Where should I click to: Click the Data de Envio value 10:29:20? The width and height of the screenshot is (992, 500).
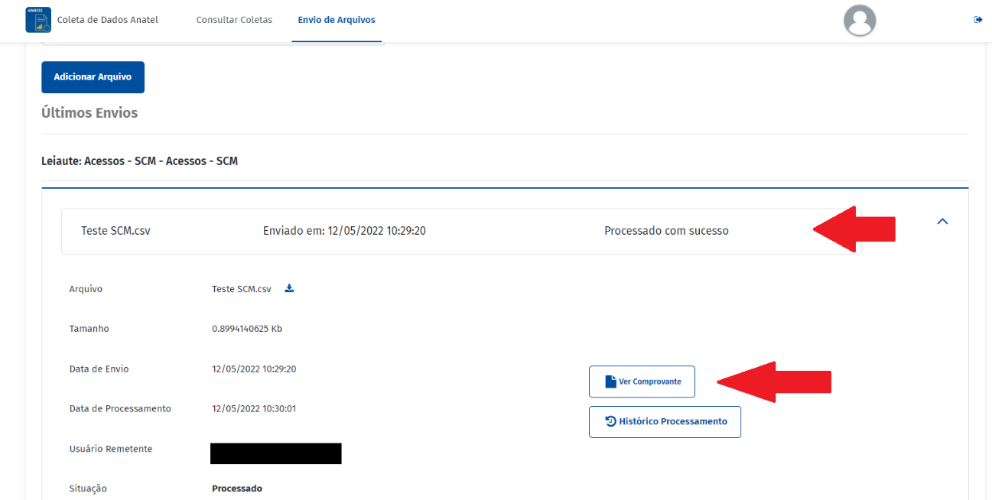pyautogui.click(x=254, y=369)
